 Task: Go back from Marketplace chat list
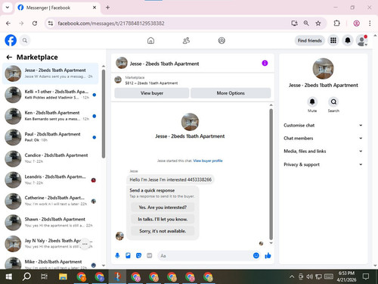click(x=9, y=58)
